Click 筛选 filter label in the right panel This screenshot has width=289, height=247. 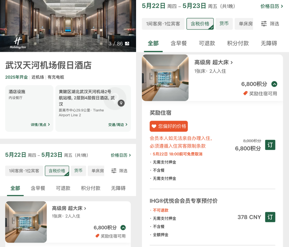(274, 24)
